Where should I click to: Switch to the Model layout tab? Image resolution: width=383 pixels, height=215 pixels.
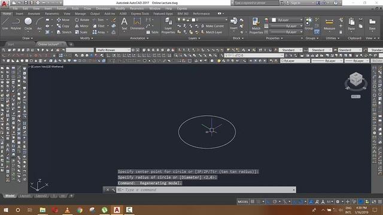10,196
